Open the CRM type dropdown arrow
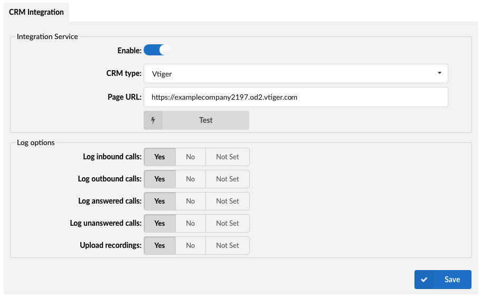The image size is (481, 298). click(439, 73)
